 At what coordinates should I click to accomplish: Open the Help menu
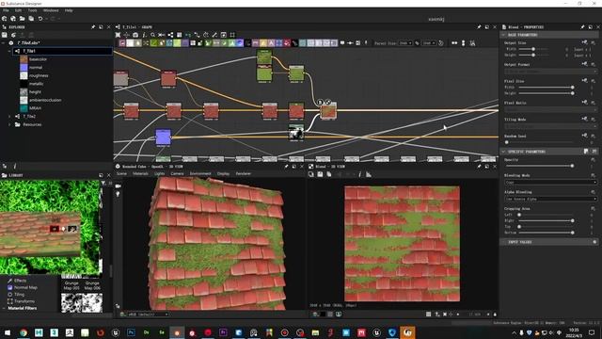(69, 10)
